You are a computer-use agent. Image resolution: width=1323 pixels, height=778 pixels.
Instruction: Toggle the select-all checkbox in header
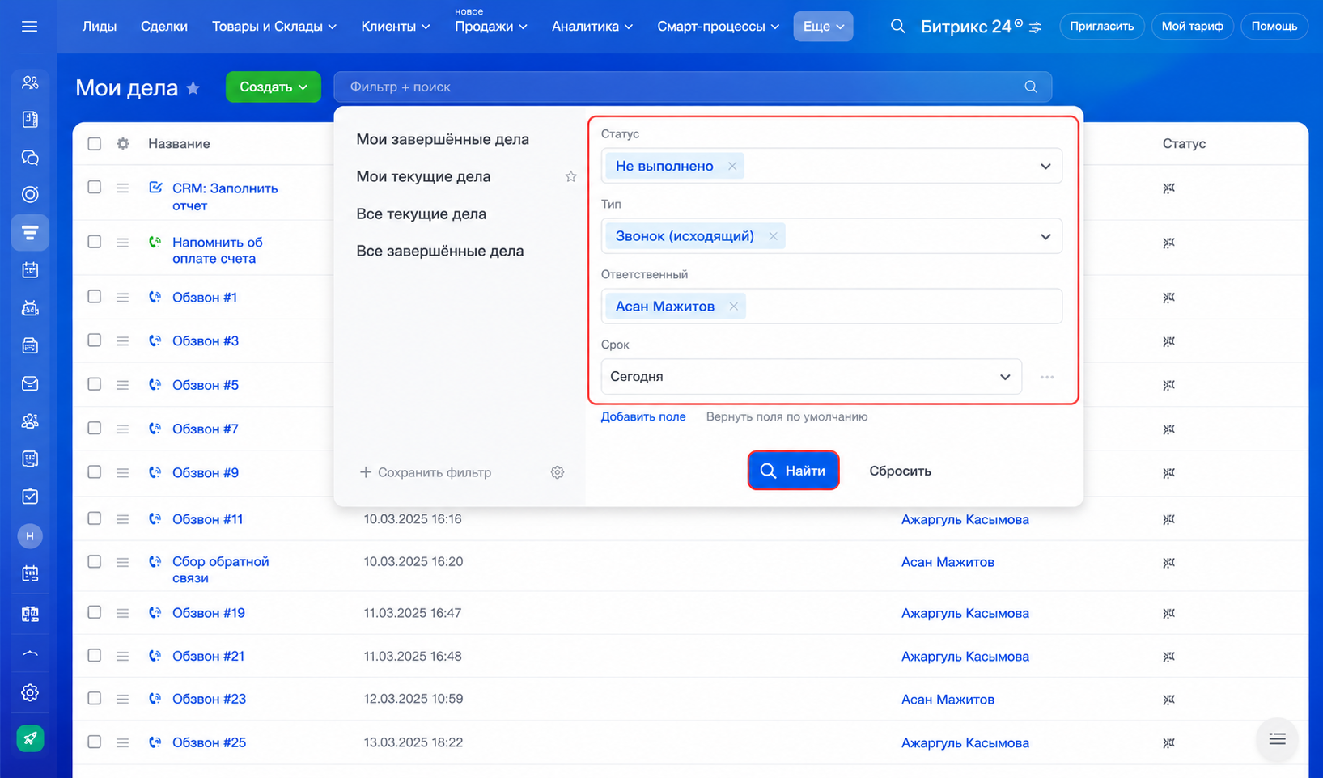pos(95,144)
